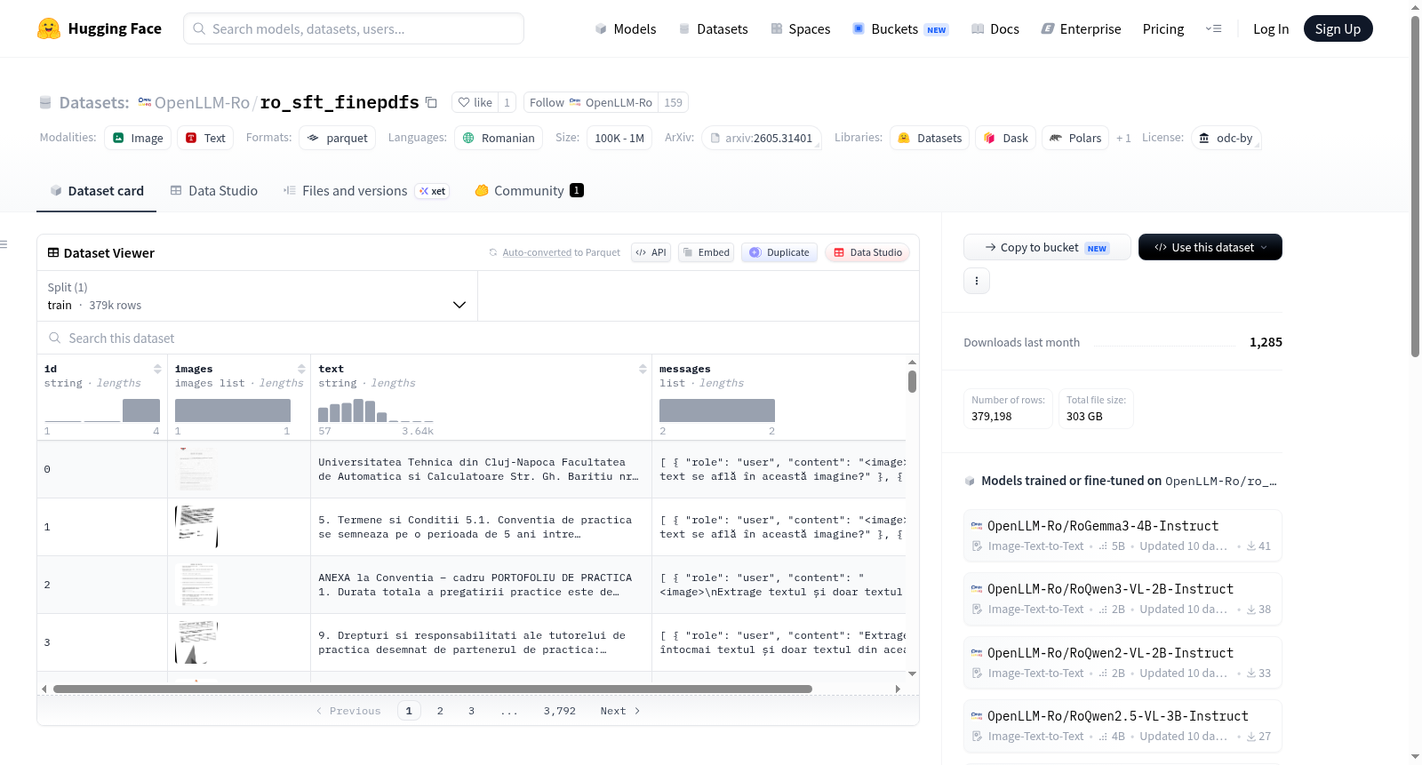Show the +1 more libraries
The width and height of the screenshot is (1422, 765).
click(x=1123, y=138)
